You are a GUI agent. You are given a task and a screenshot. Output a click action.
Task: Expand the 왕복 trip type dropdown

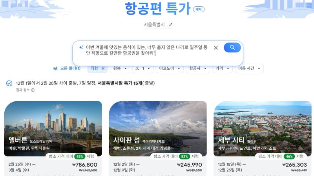[120, 68]
